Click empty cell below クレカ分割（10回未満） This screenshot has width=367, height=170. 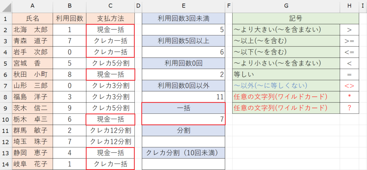click(x=183, y=164)
